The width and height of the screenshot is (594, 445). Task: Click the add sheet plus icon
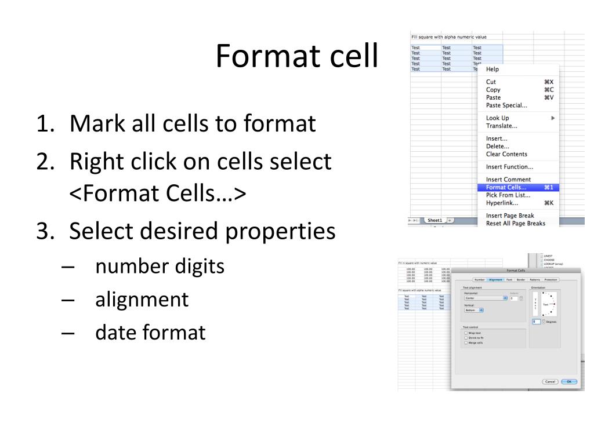click(x=450, y=220)
